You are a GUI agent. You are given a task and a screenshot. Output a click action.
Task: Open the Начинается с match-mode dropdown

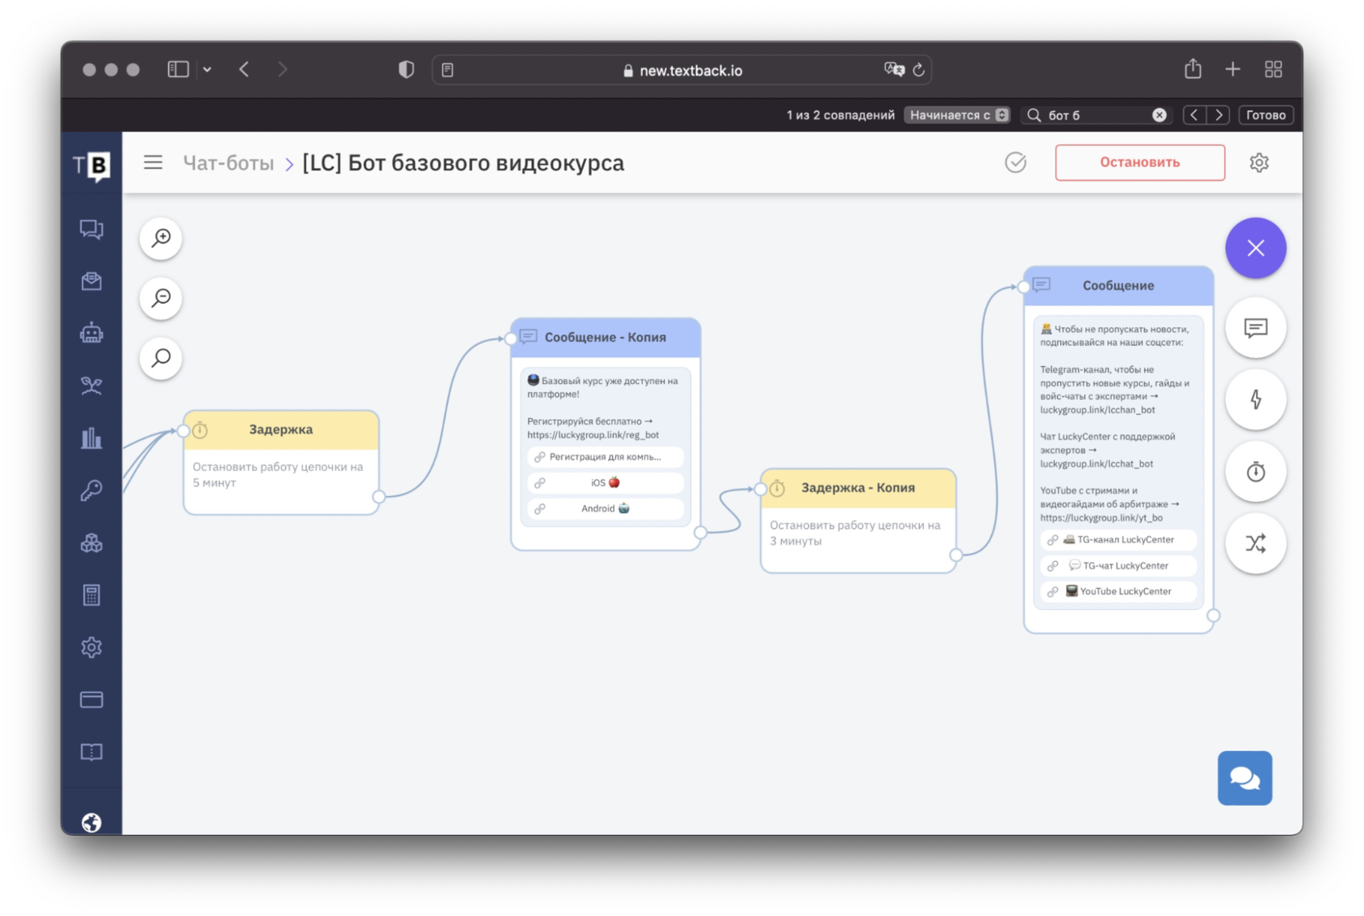958,115
